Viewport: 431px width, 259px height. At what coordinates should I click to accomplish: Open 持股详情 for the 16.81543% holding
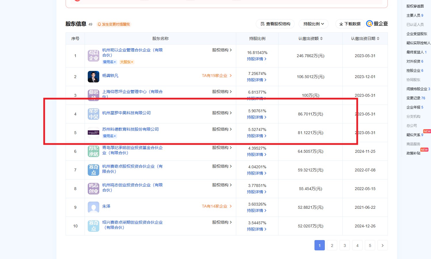tap(257, 59)
